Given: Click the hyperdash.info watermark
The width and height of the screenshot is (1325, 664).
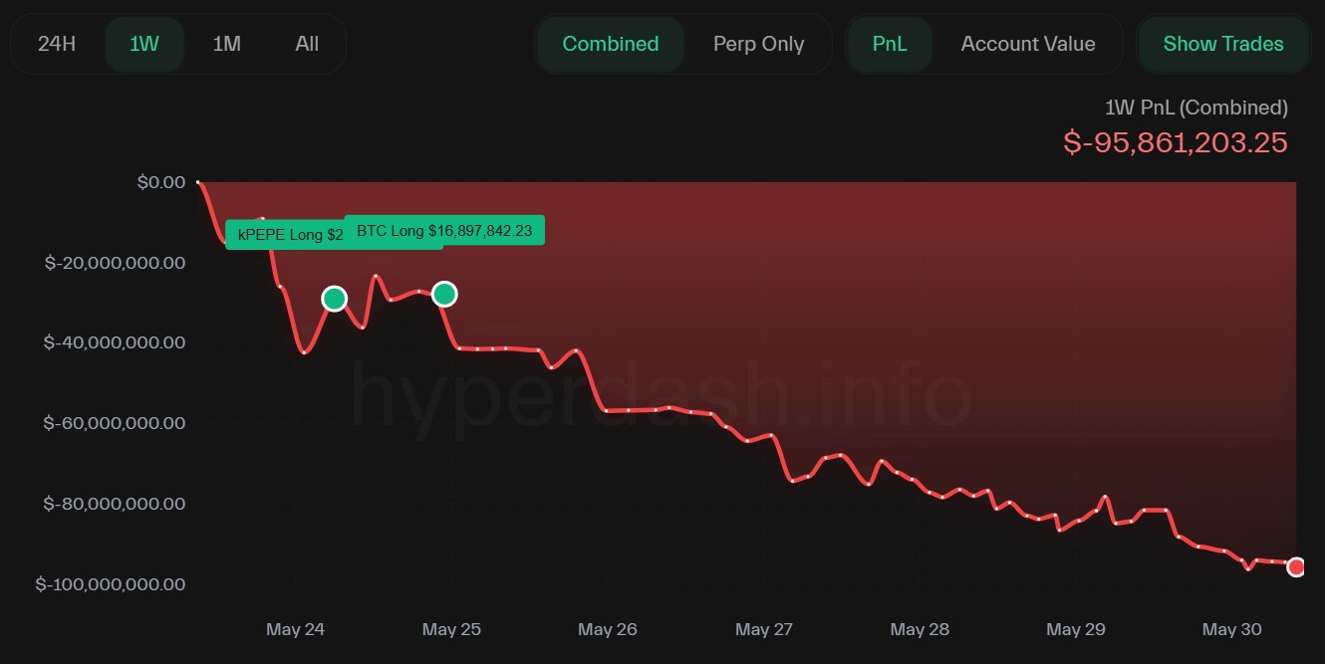Looking at the screenshot, I should pyautogui.click(x=661, y=398).
